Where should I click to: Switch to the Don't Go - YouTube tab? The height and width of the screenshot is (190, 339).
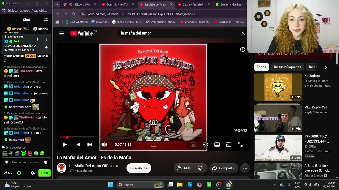coord(118,4)
